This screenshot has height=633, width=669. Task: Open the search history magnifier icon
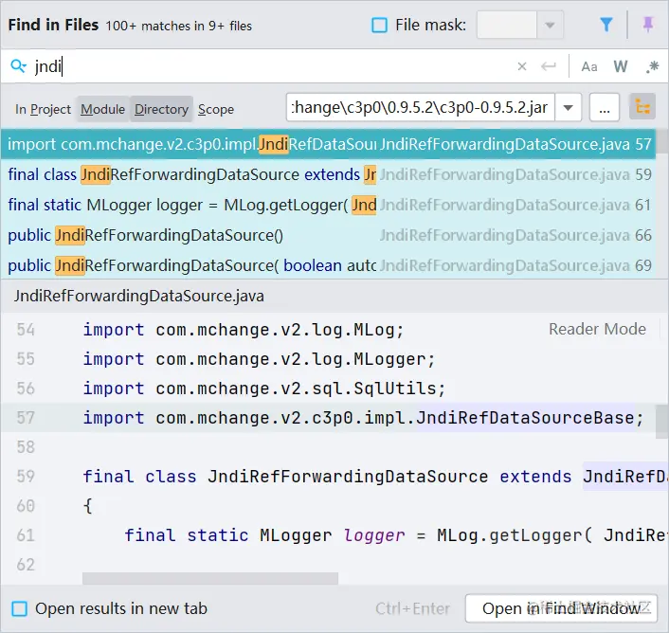[18, 66]
